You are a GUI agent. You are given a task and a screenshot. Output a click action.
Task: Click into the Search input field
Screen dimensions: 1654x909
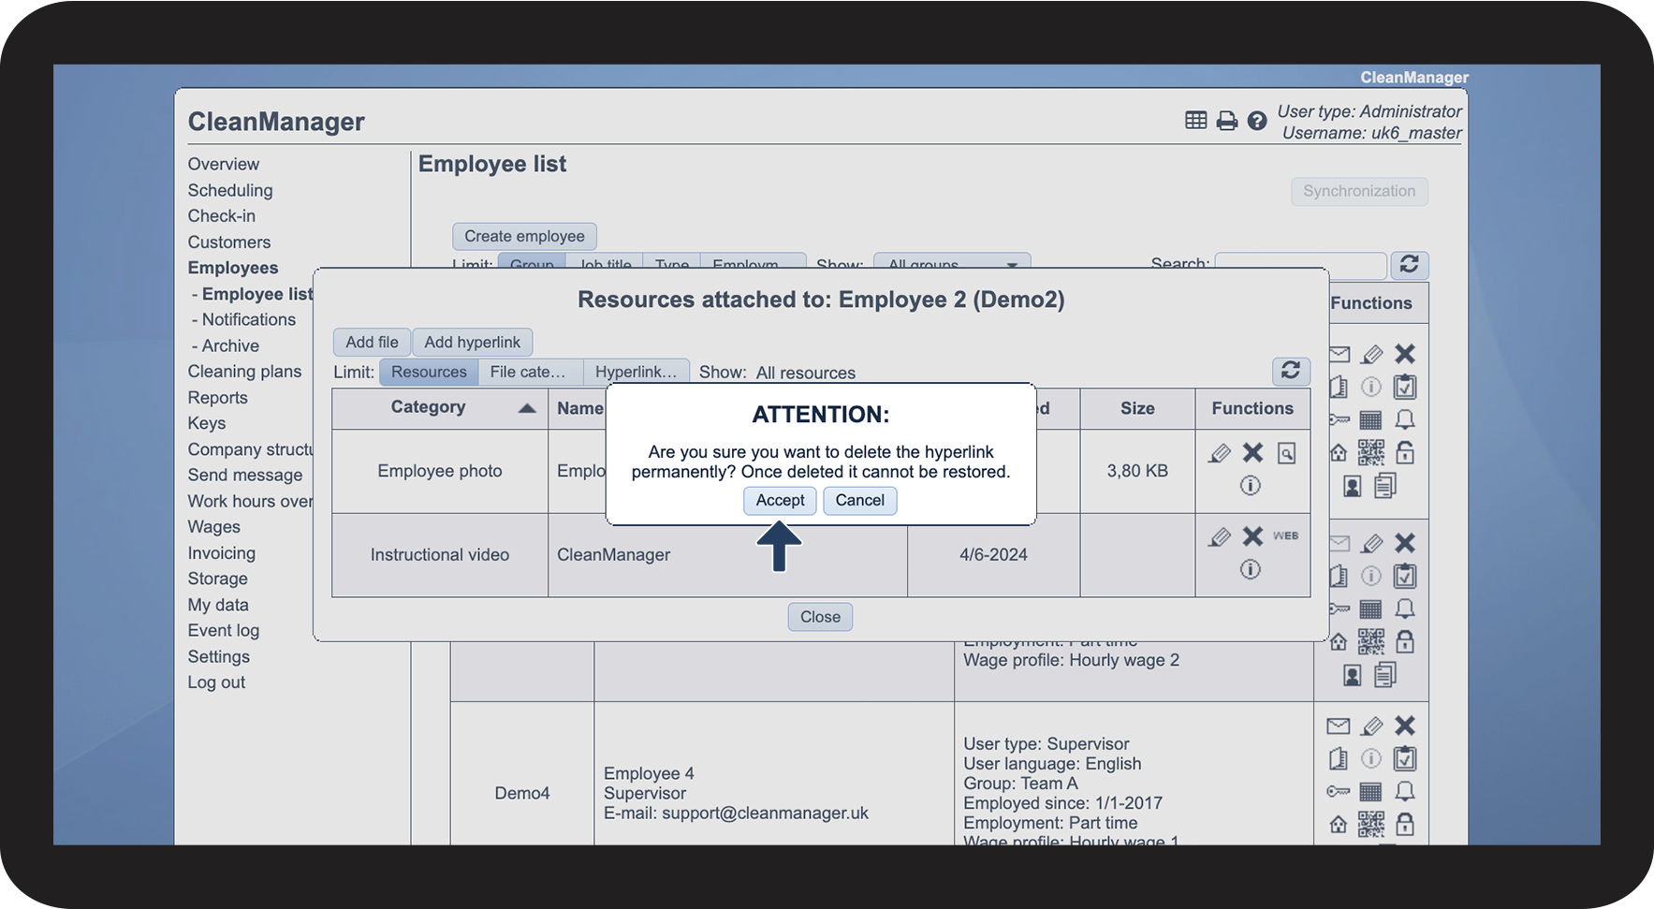[1300, 265]
